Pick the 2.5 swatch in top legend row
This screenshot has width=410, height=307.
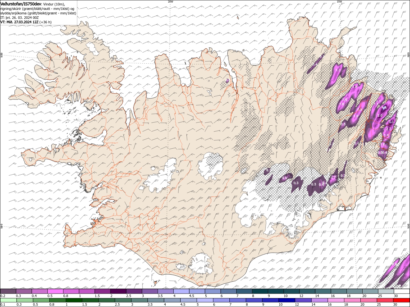(x=134, y=291)
